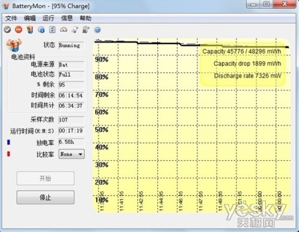Image resolution: width=299 pixels, height=232 pixels.
Task: Click the 放电率 6.58h field
Action: pos(71,142)
